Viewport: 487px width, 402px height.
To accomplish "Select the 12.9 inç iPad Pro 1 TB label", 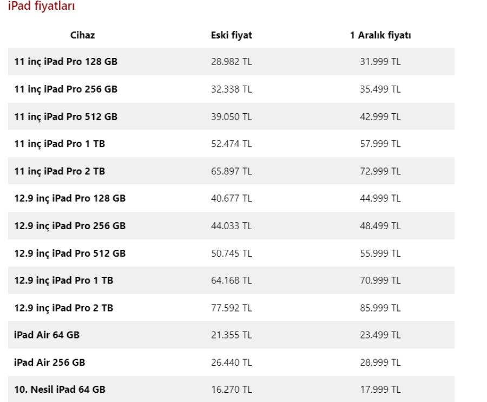I will [63, 281].
